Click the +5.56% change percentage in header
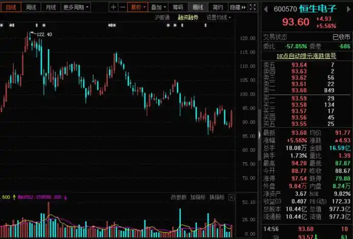Viewport: 353px width, 239px height. point(326,26)
